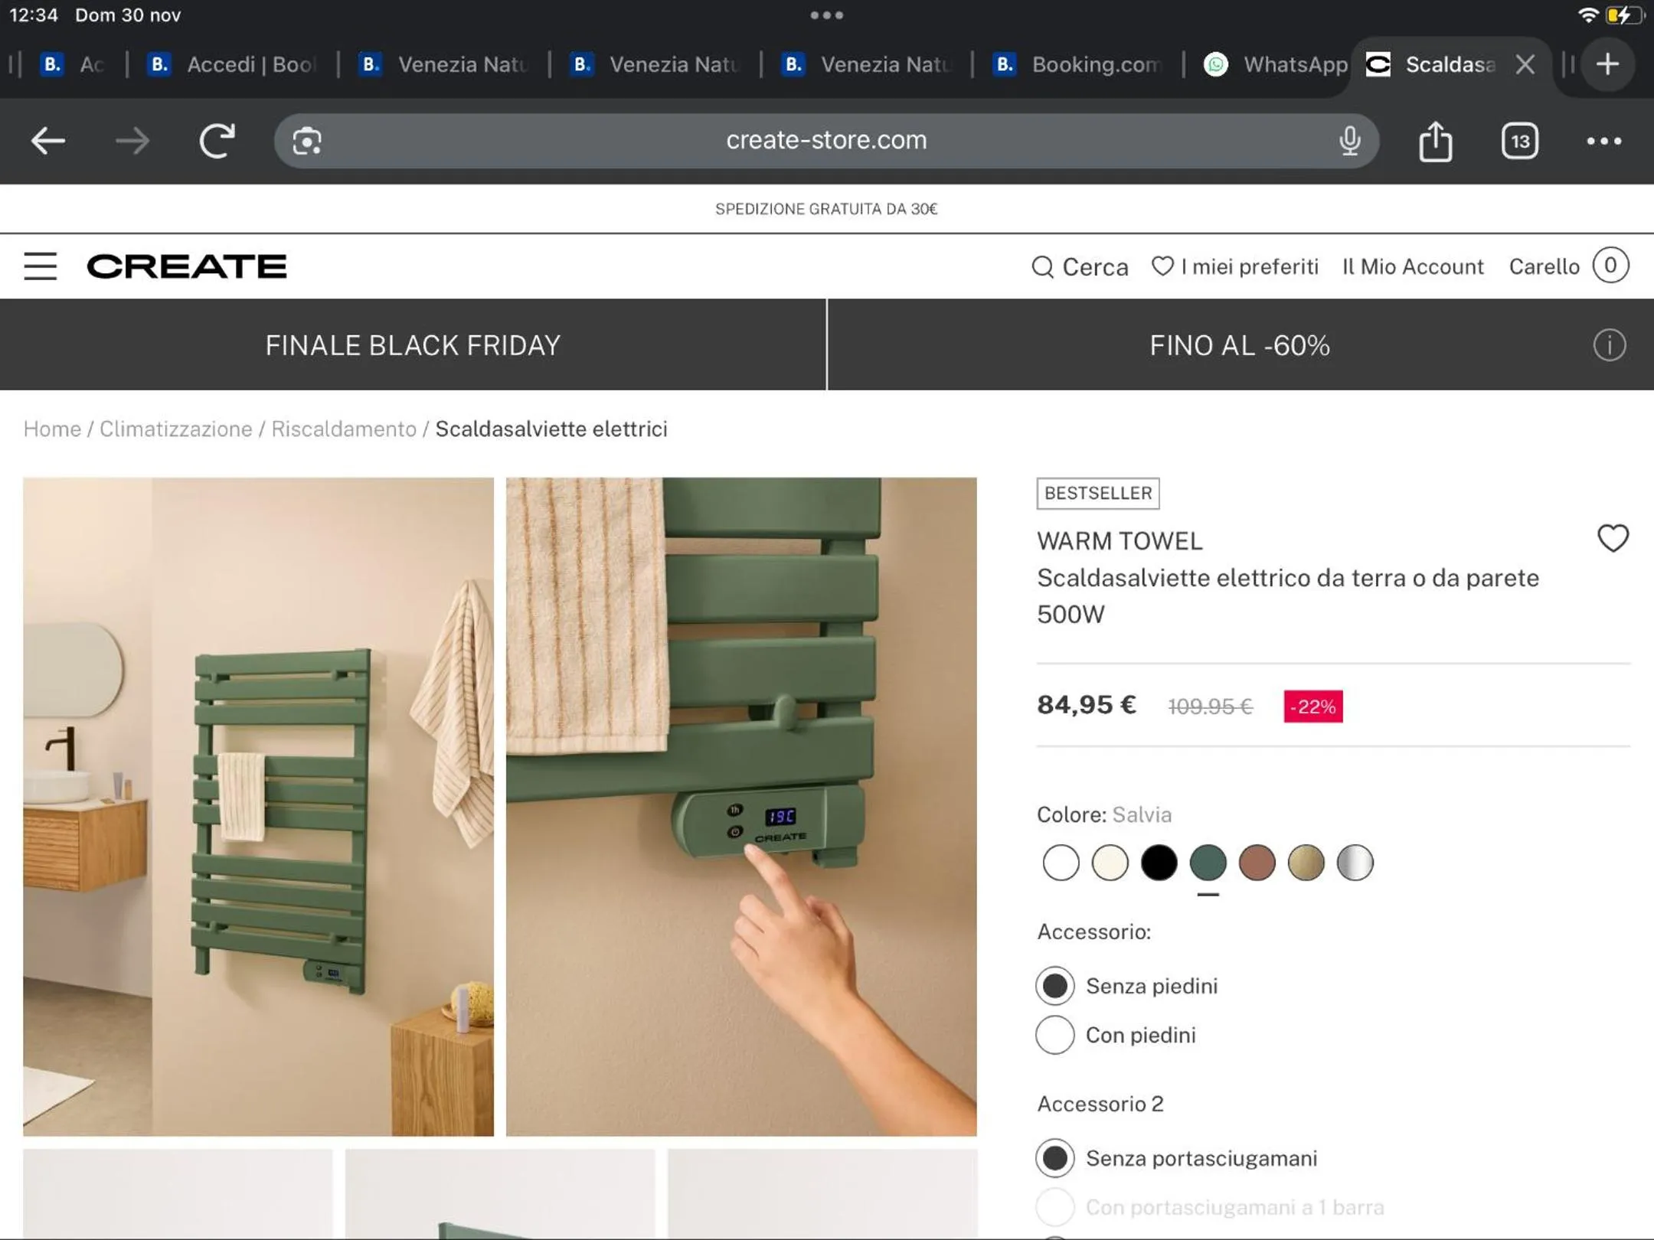1654x1240 pixels.
Task: Pick the black color swatch
Action: pos(1159,863)
